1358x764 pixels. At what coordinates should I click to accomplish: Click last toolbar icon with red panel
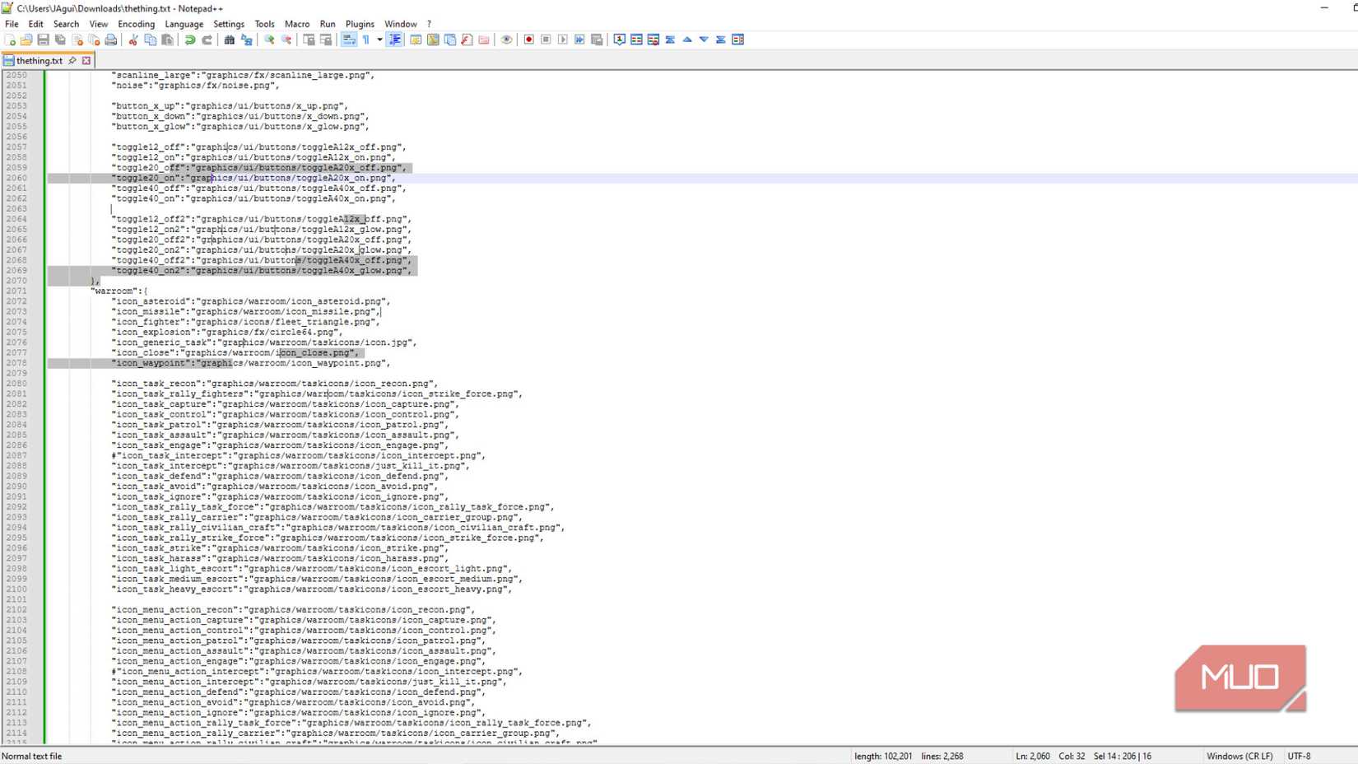point(738,40)
